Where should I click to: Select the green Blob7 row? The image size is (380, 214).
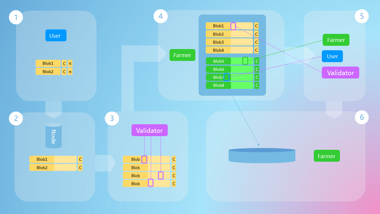click(x=229, y=77)
